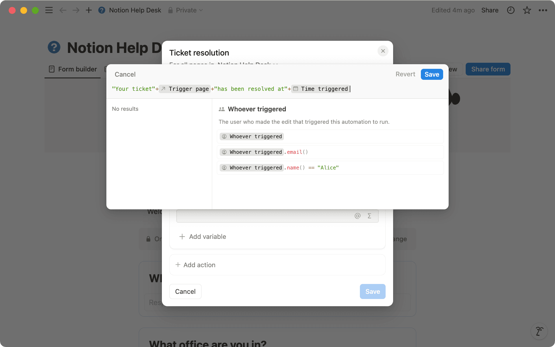Open the formula editor with the sigma icon
This screenshot has height=347, width=555.
[369, 216]
